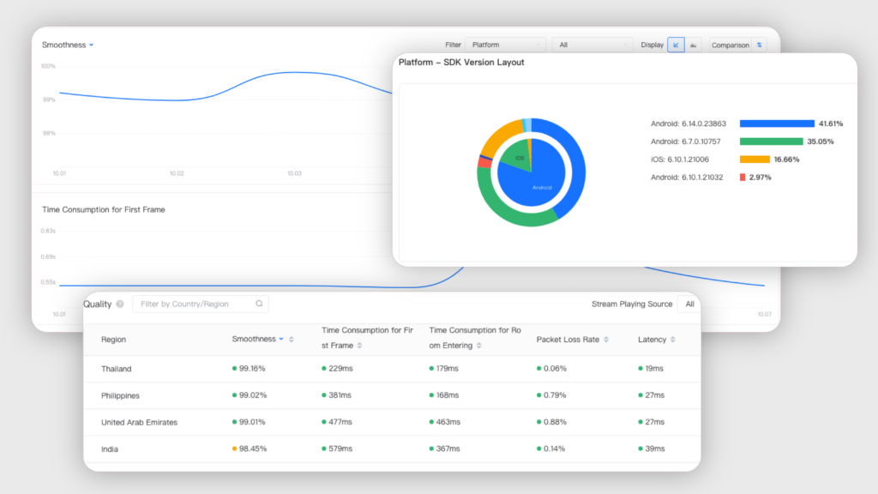Toggle the Comparison switch icon
Screen dimensions: 878x494
pyautogui.click(x=760, y=45)
